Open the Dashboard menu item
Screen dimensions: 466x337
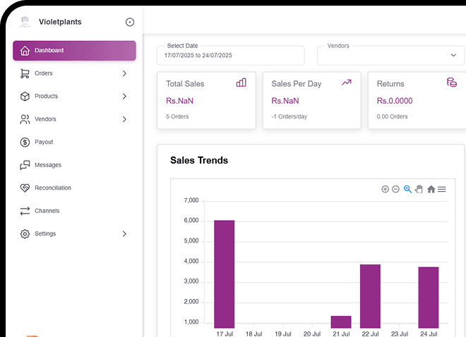click(x=74, y=51)
